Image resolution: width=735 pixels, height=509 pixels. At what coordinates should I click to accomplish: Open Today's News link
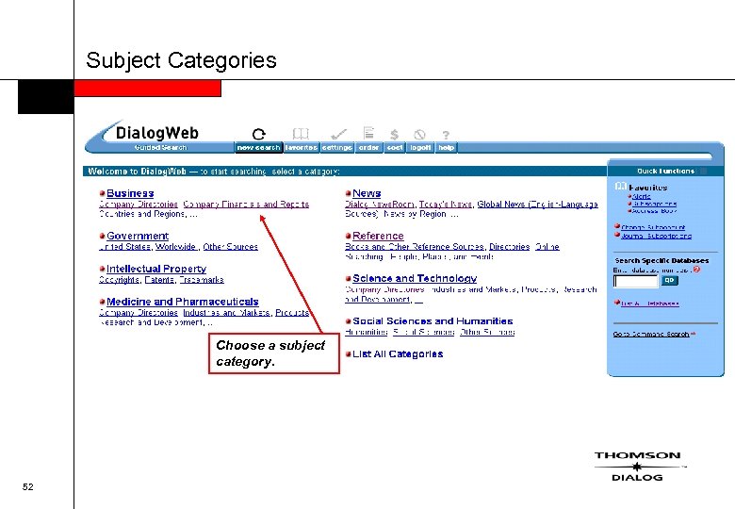point(446,205)
